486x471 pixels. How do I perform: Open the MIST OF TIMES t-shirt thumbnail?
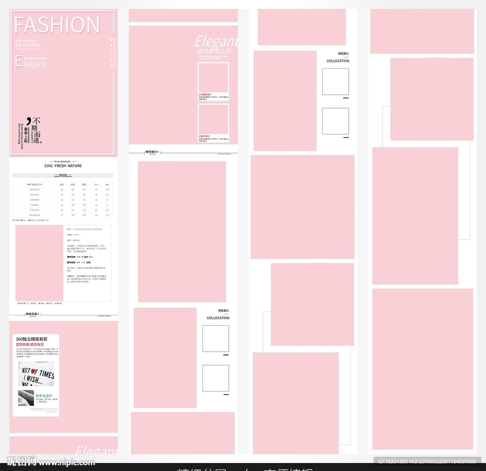[36, 373]
